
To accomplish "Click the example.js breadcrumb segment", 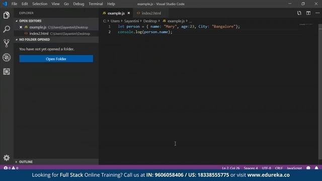I will point(174,21).
